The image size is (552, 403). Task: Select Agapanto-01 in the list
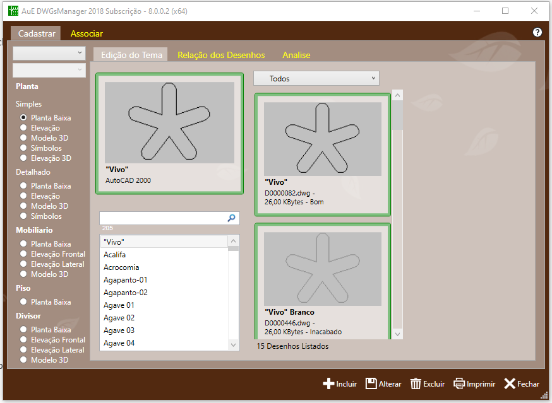click(126, 280)
